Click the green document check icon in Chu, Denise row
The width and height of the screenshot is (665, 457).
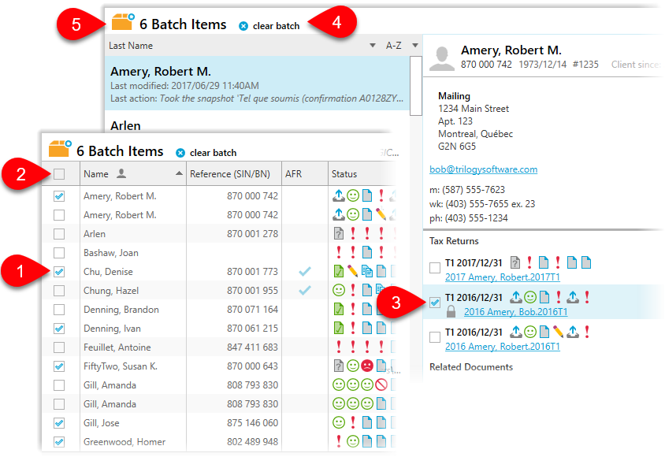point(339,271)
